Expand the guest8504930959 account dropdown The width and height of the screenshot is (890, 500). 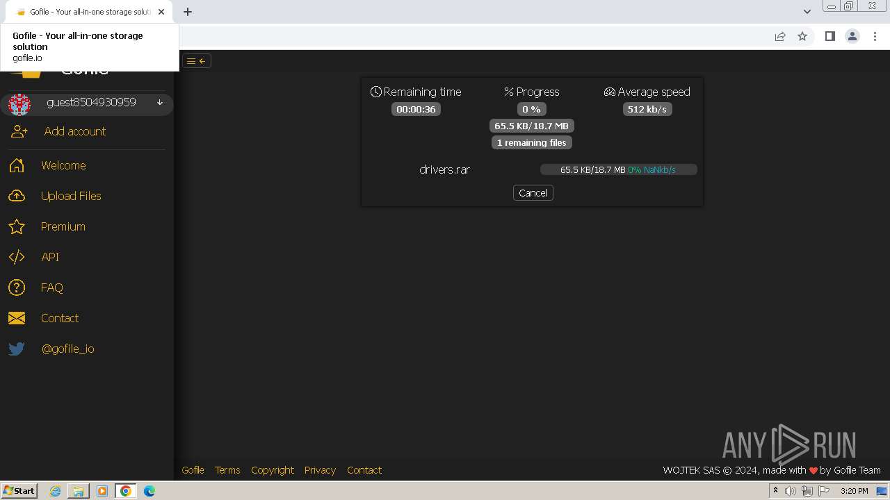(160, 103)
